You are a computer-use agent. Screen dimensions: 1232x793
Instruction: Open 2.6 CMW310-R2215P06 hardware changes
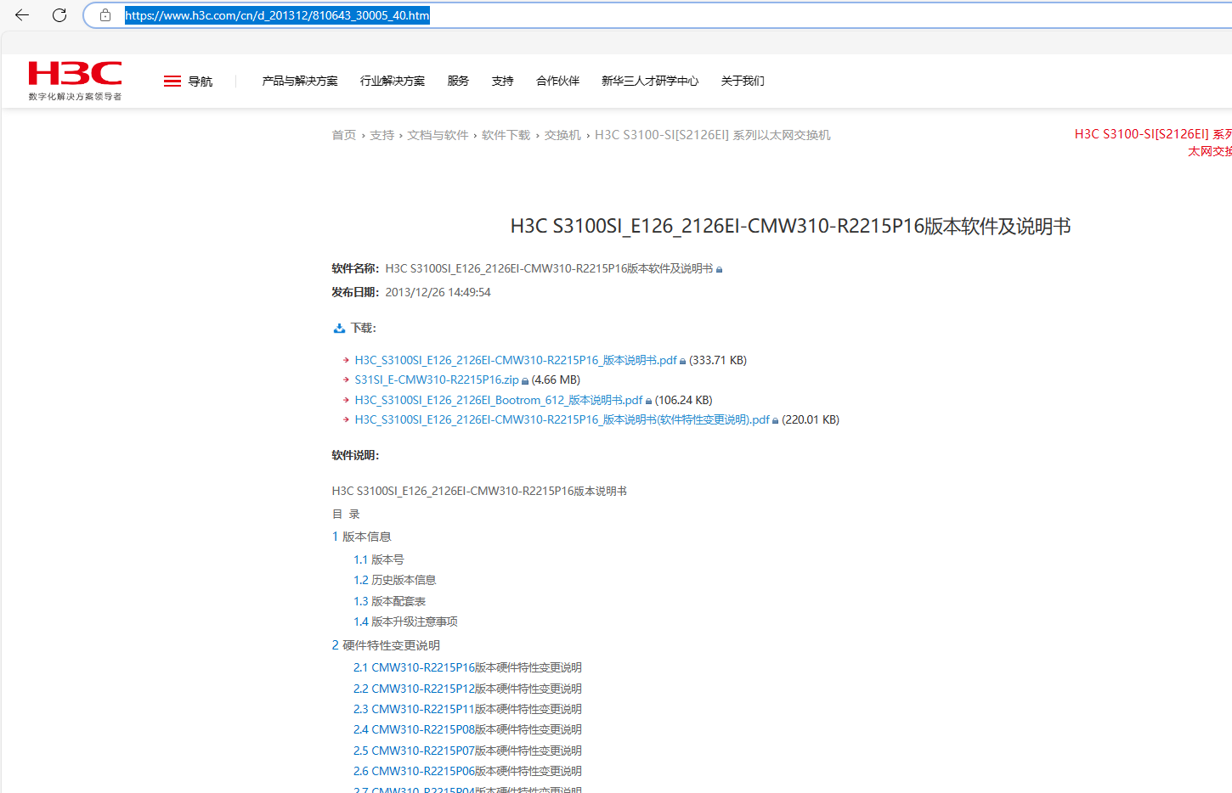point(467,772)
